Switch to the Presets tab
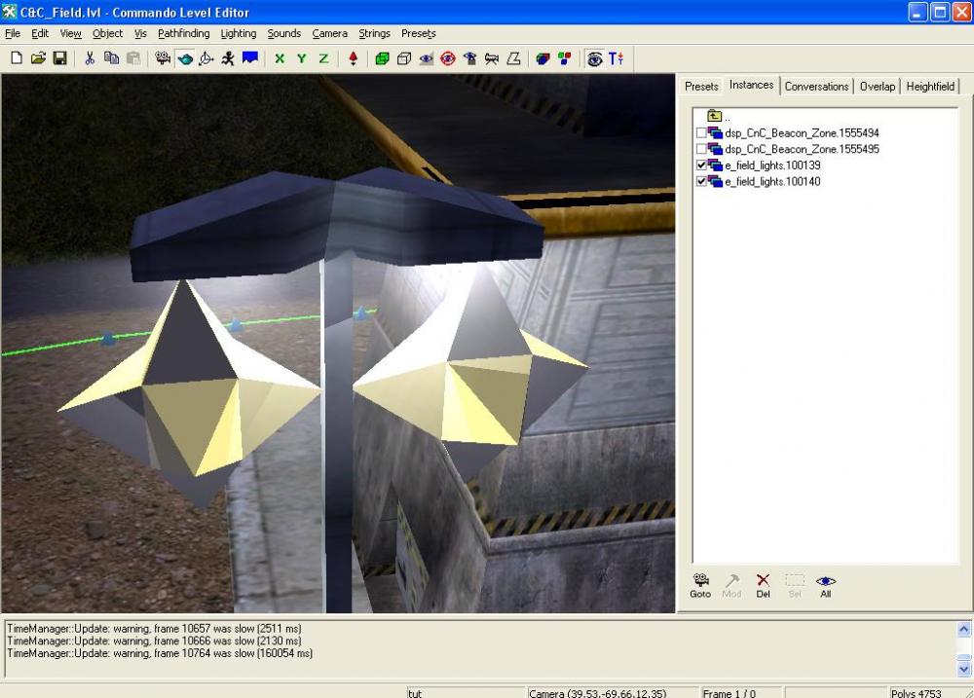974x698 pixels. coord(701,86)
